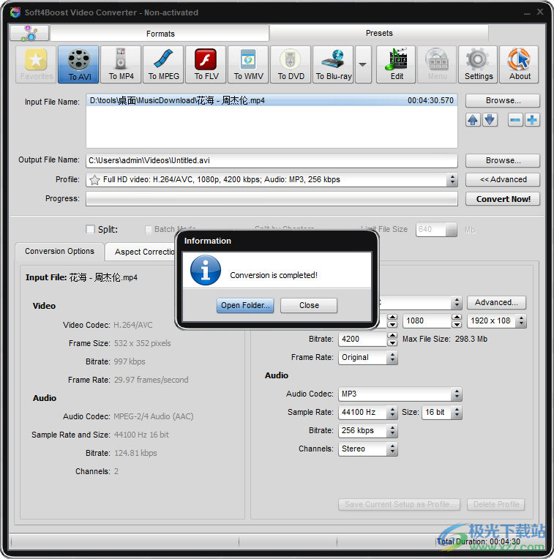
Task: Click the conversion Progress bar
Action: [272, 199]
